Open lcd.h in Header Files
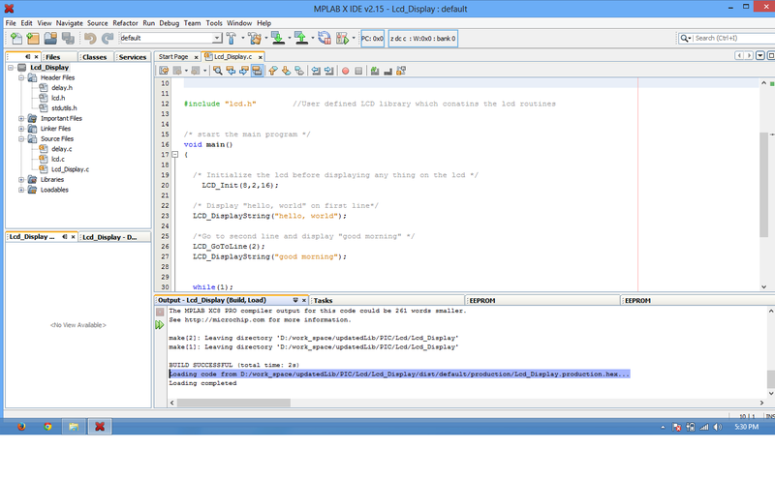Image resolution: width=775 pixels, height=479 pixels. pos(58,99)
